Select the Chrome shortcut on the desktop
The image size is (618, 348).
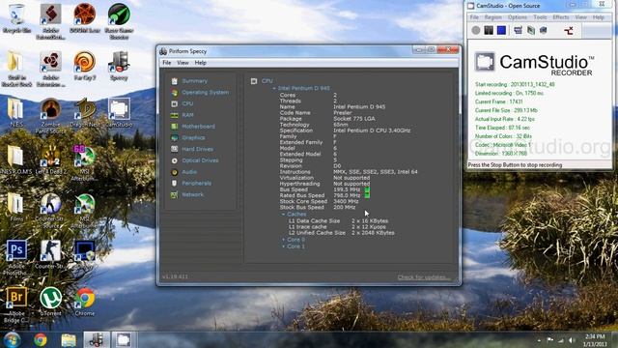(x=85, y=302)
